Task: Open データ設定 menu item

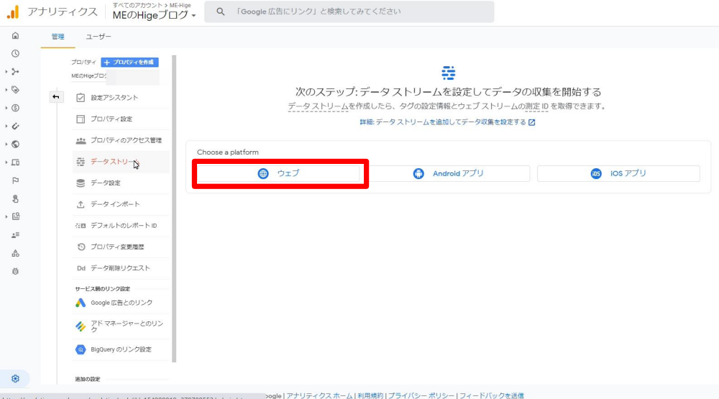Action: point(121,183)
